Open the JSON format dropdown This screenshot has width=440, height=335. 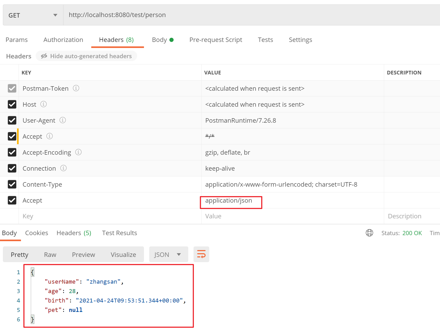coord(168,255)
